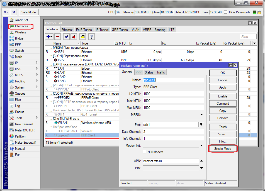
Task: Click the red minus Remove icon
Action: [x=58, y=37]
